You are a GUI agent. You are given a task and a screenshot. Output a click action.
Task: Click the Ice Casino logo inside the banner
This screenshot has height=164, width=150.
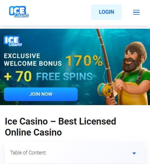coord(13,41)
